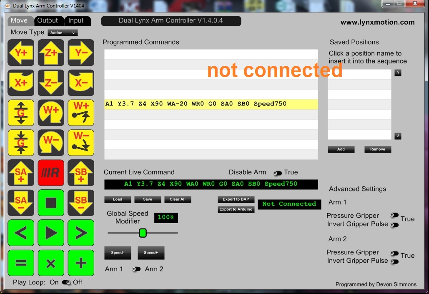429x294 pixels.
Task: Toggle the Arm 1 / Arm 2 switch
Action: coord(136,269)
